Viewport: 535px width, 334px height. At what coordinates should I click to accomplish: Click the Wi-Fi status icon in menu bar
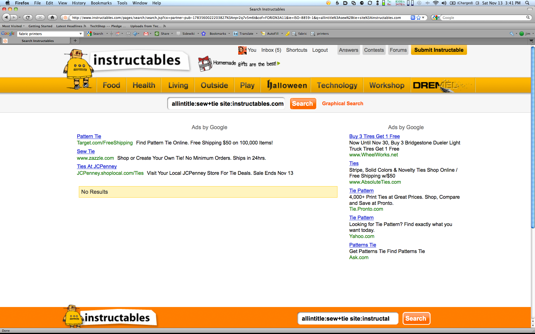tap(436, 3)
